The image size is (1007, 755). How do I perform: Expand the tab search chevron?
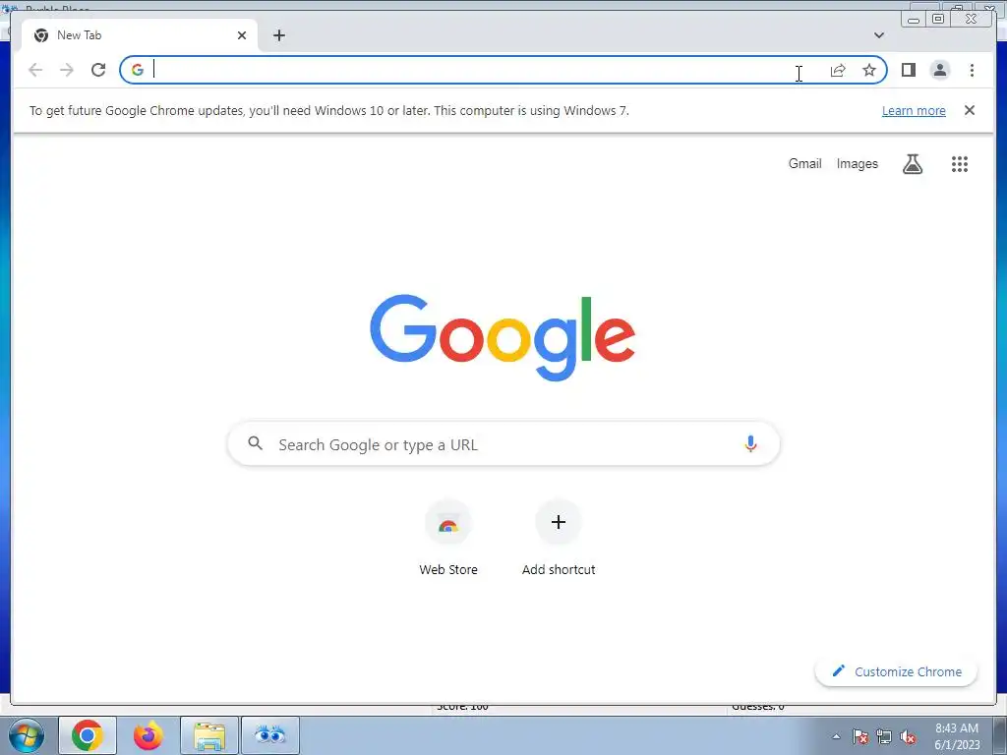878,35
